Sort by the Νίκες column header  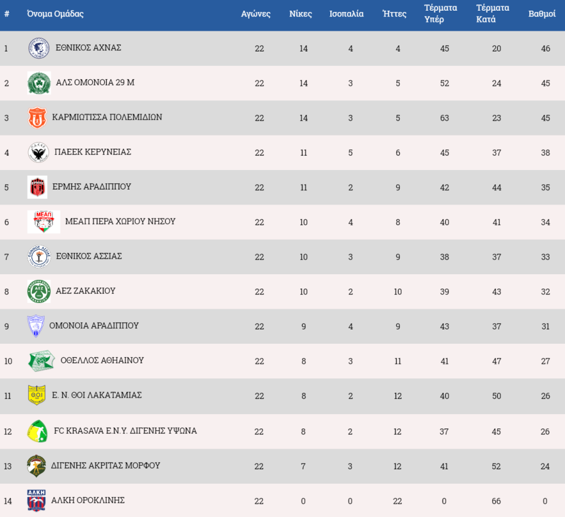[x=301, y=14]
